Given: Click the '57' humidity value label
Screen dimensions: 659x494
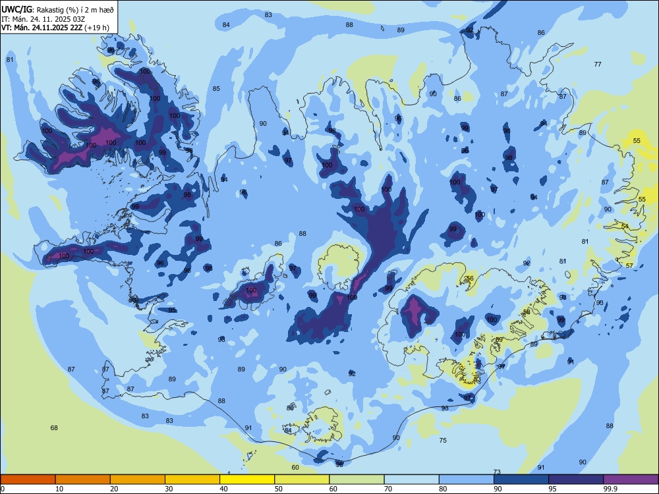Looking at the screenshot, I should click(x=629, y=265).
